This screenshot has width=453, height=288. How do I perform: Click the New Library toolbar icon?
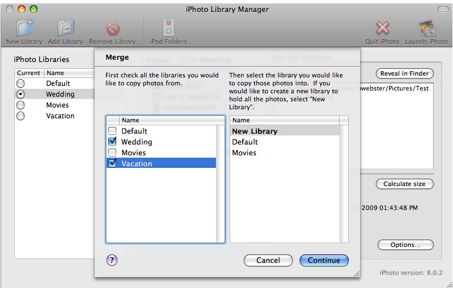tap(24, 28)
